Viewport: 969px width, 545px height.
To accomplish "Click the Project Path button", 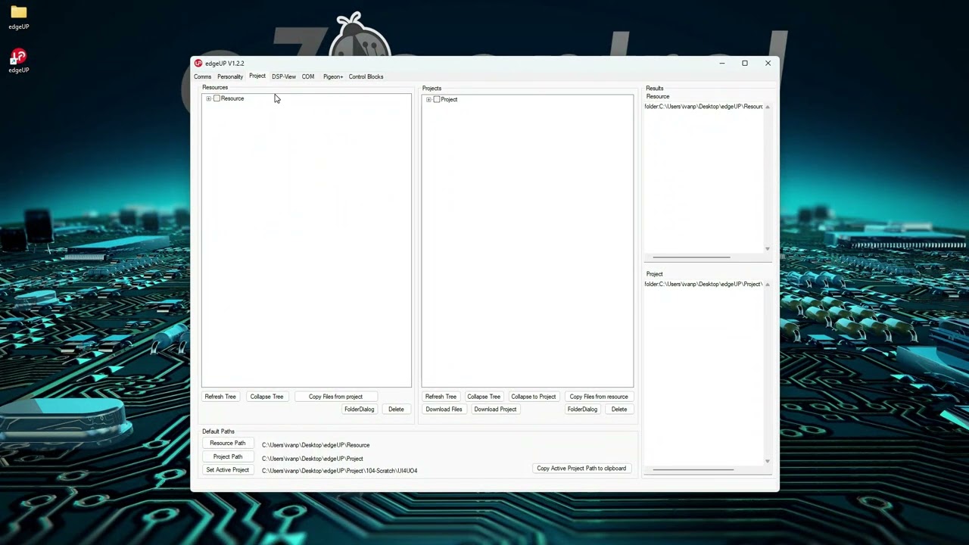I will coord(228,457).
